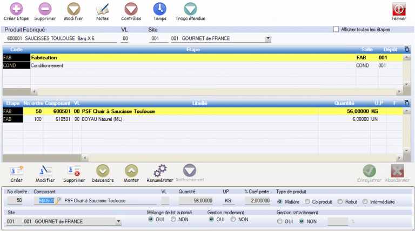Select the Co-produit product type
The height and width of the screenshot is (231, 415).
pyautogui.click(x=308, y=201)
